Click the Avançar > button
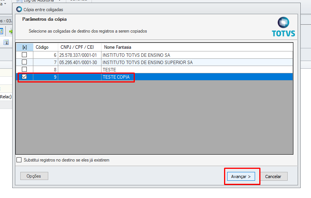Viewport: 311px width, 198px height. pyautogui.click(x=241, y=177)
